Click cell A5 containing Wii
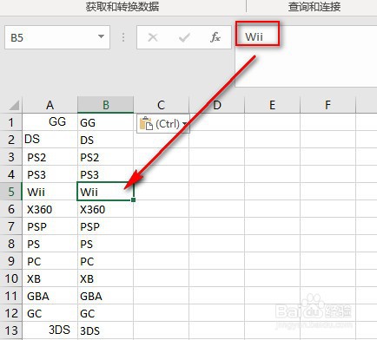377x340 pixels. 50,192
